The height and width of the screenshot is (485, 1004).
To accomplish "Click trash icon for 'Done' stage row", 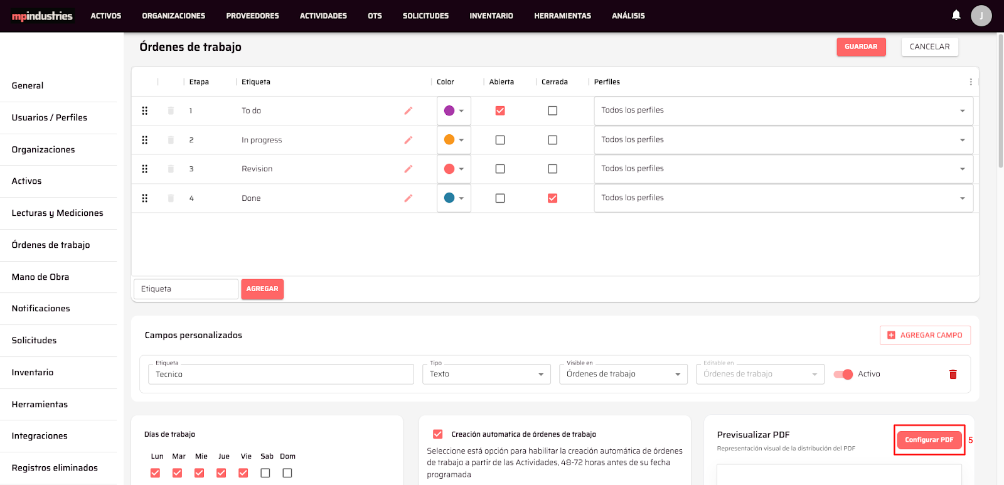I will point(171,198).
